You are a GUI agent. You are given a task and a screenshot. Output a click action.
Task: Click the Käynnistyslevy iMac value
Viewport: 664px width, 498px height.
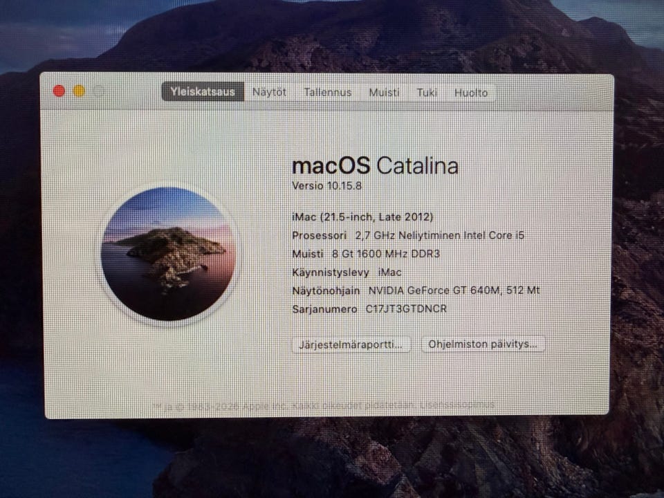click(x=389, y=273)
